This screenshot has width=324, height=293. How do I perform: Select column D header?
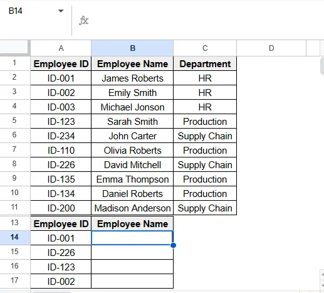point(271,48)
